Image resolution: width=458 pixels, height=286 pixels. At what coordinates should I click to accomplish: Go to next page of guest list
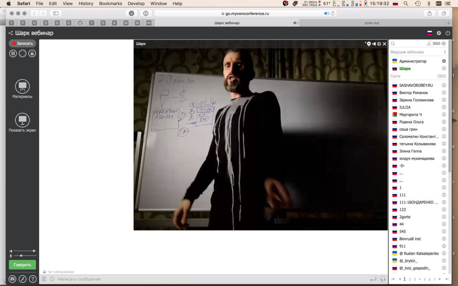pyautogui.click(x=439, y=279)
